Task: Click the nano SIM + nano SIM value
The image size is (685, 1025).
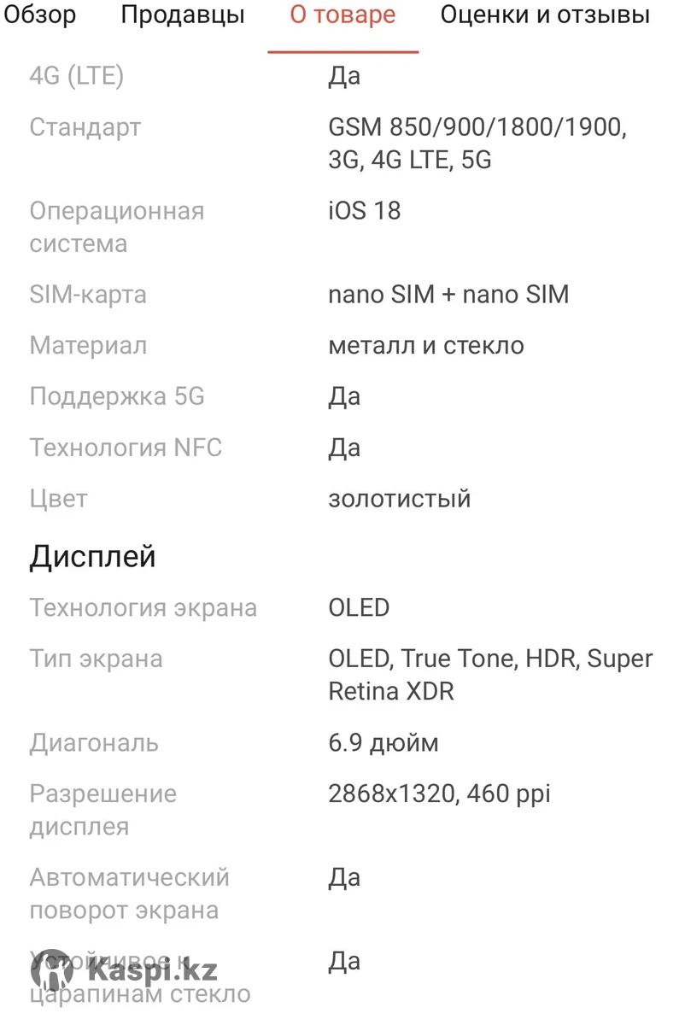Action: pos(448,295)
